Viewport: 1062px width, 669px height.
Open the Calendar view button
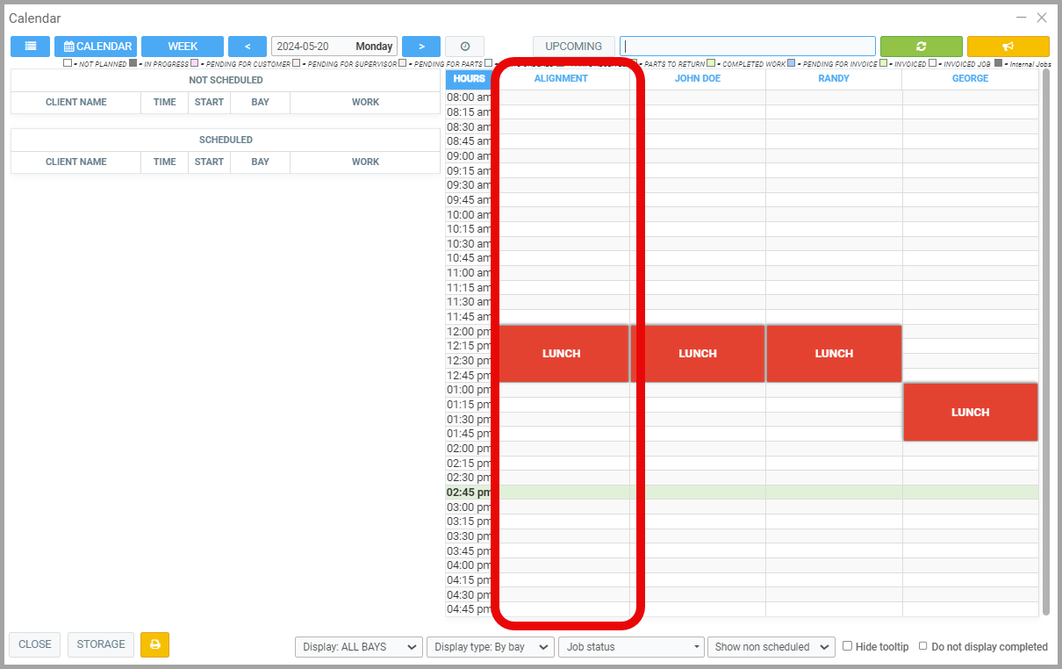pos(96,47)
